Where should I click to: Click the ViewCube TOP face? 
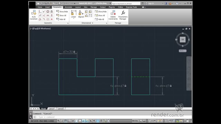183,40
